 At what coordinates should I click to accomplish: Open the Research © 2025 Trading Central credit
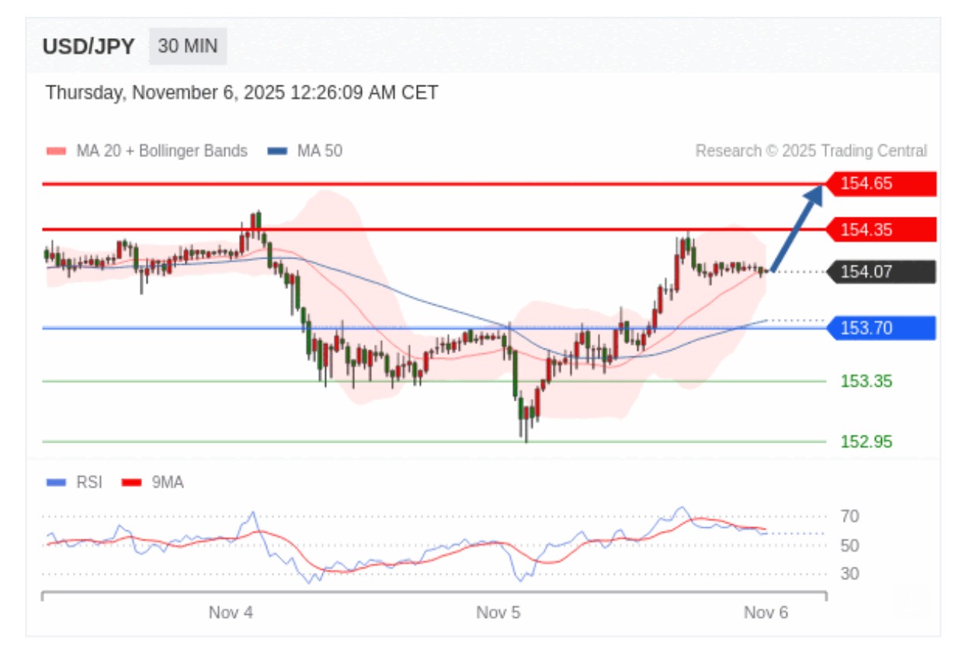coord(811,151)
